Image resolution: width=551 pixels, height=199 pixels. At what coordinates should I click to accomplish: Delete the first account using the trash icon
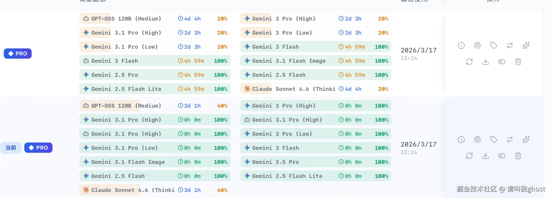tap(518, 62)
